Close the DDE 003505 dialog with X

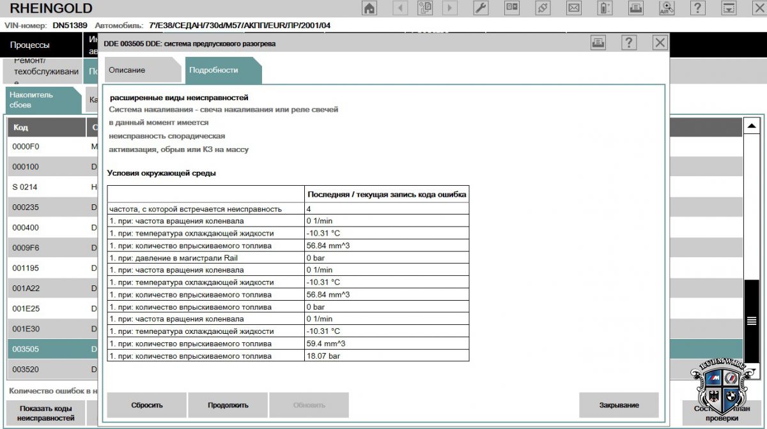[x=660, y=43]
